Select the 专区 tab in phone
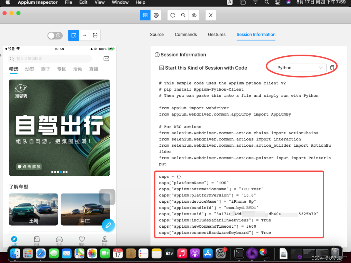 point(62,69)
